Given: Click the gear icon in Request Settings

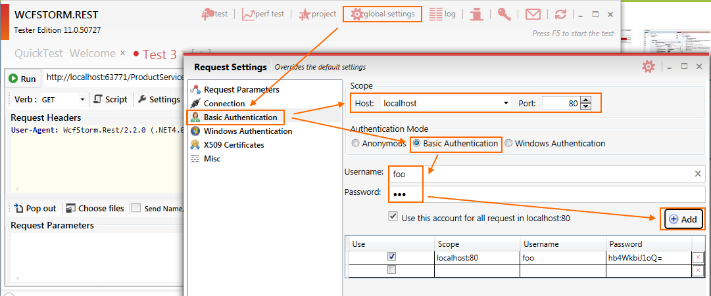Looking at the screenshot, I should (x=649, y=67).
